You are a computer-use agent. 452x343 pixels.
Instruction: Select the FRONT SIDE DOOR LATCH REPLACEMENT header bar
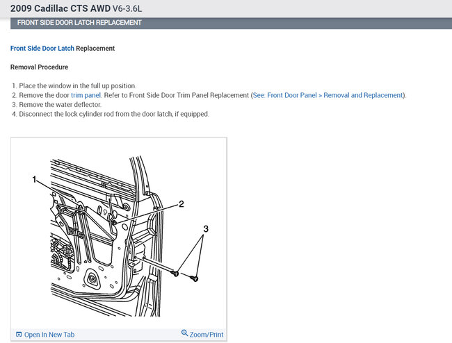click(x=231, y=23)
